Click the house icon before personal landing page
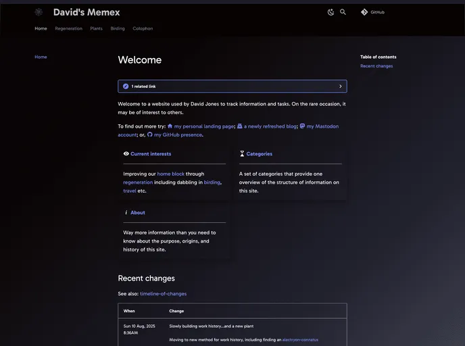The width and height of the screenshot is (465, 346). click(170, 126)
